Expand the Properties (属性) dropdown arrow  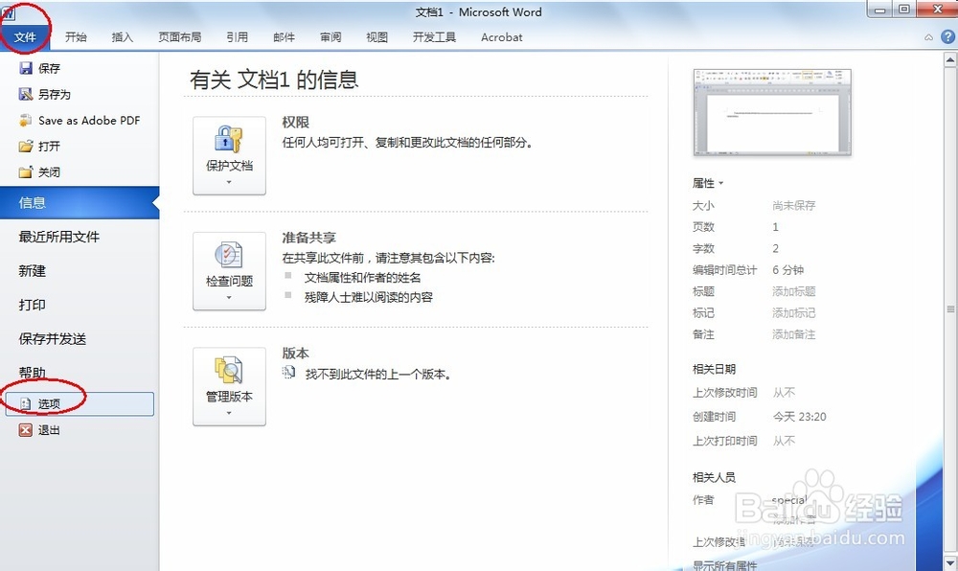[721, 183]
